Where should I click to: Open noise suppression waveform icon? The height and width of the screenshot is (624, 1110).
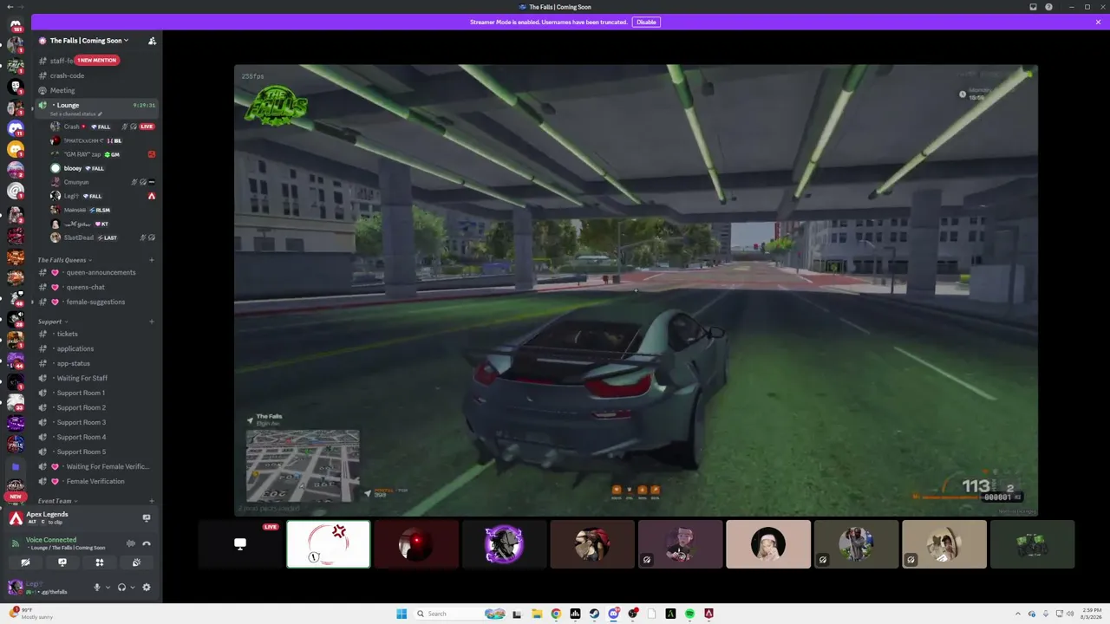tap(131, 543)
